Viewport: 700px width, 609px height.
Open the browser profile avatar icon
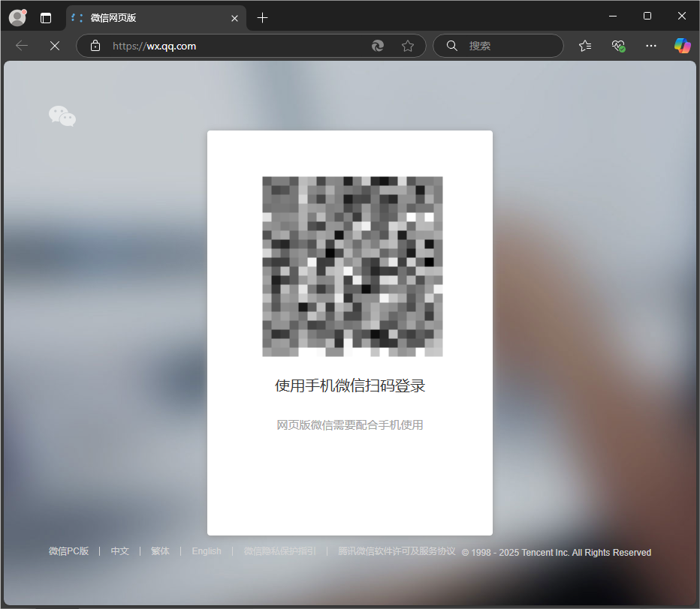17,17
